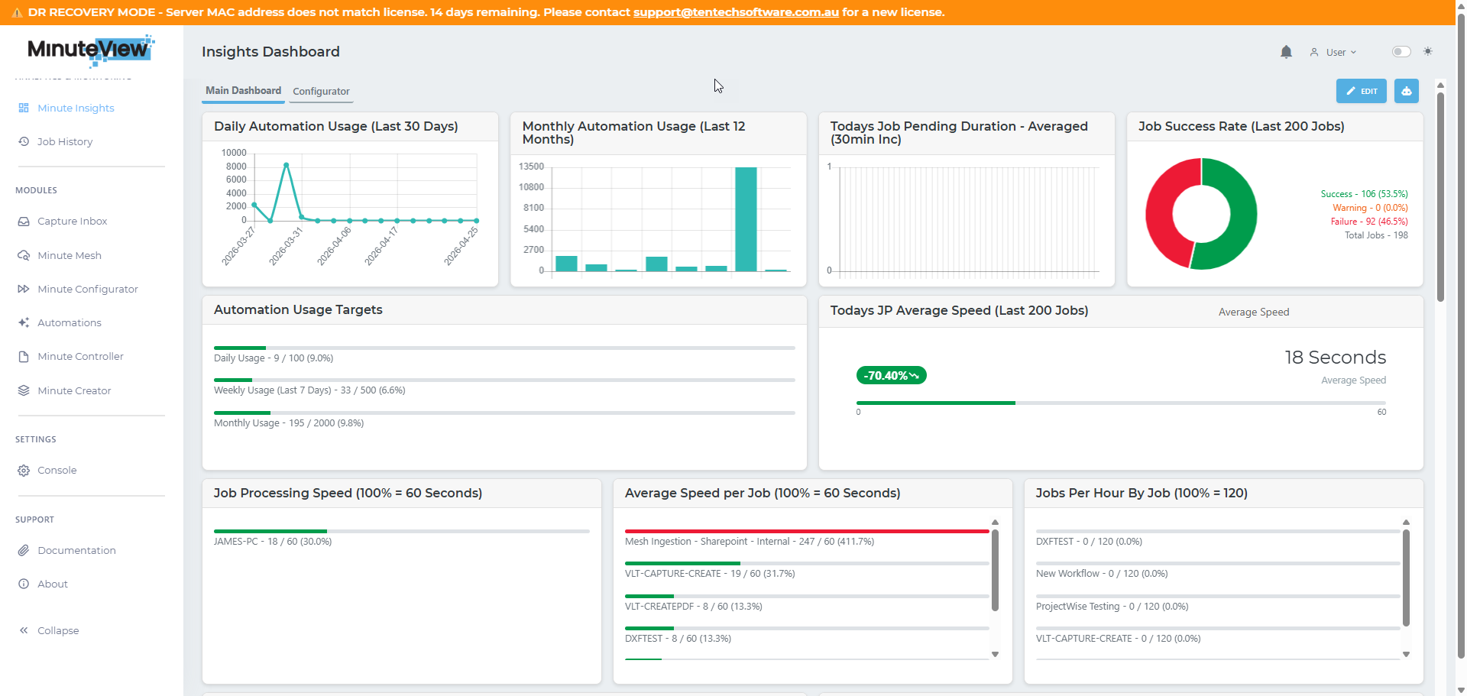Click the notification bell icon
Screen dimensions: 1467x696
(x=1286, y=52)
